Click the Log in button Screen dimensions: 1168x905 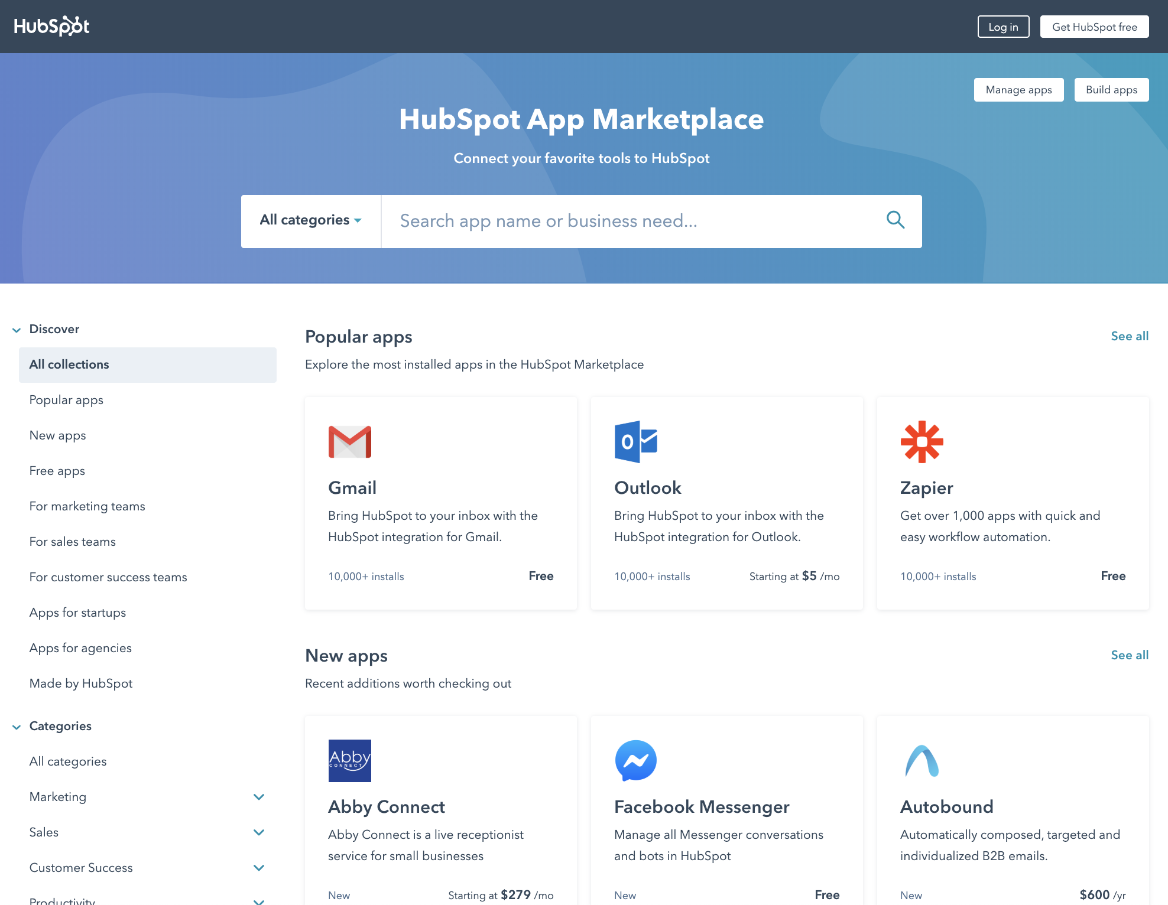click(x=1004, y=27)
